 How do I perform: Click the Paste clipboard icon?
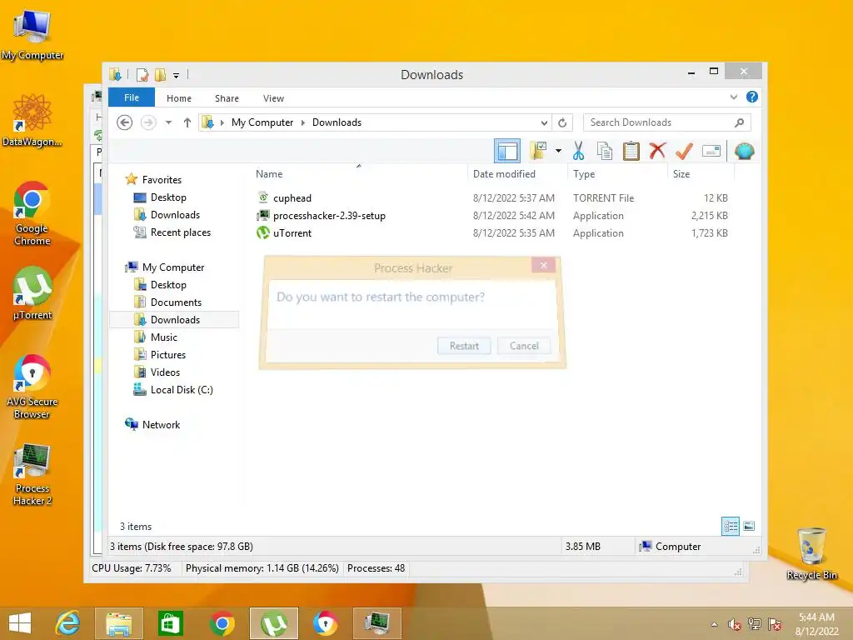(631, 151)
